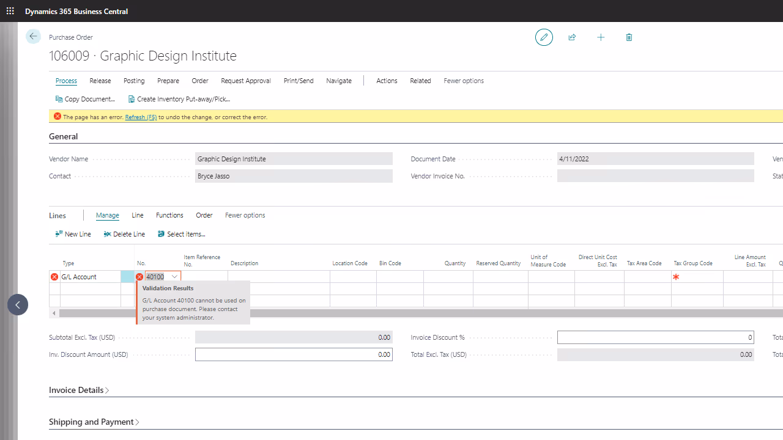
Task: Click the Tax Area Code column header
Action: coord(644,263)
